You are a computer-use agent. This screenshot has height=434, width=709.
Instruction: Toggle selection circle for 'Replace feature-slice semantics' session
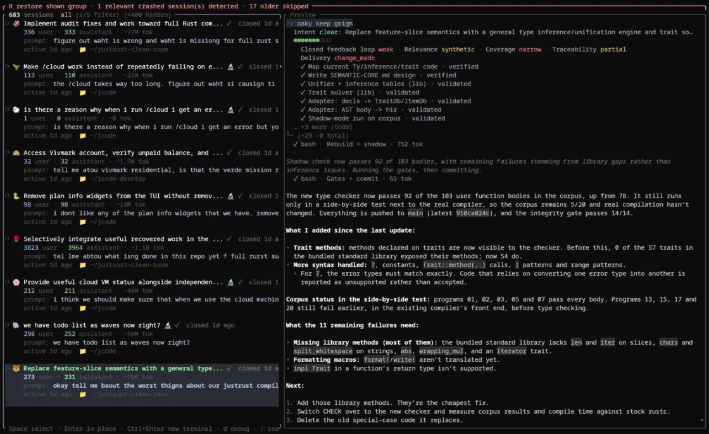point(7,368)
